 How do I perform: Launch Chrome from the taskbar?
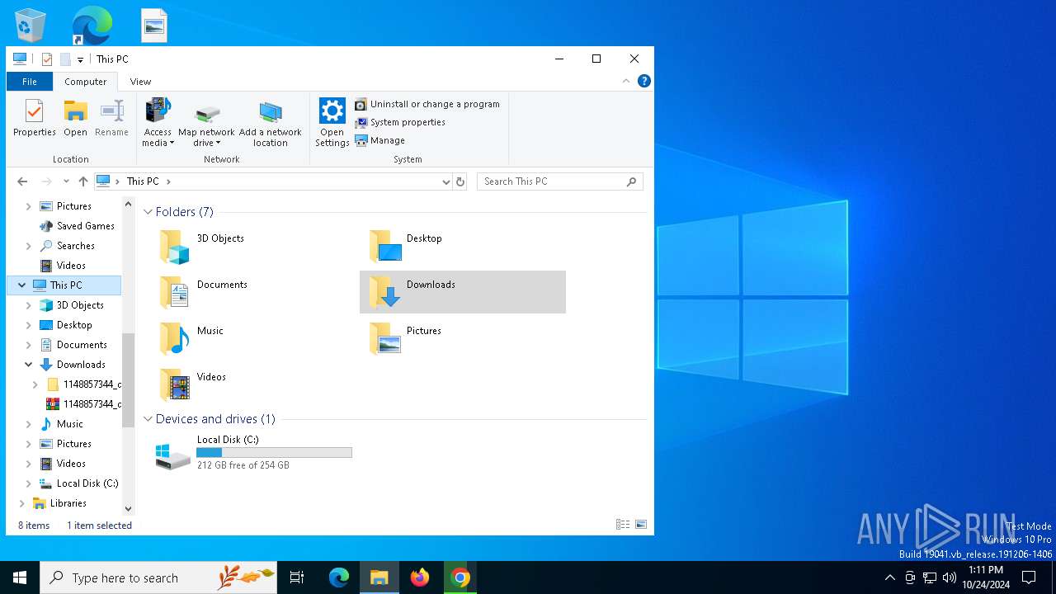click(460, 577)
